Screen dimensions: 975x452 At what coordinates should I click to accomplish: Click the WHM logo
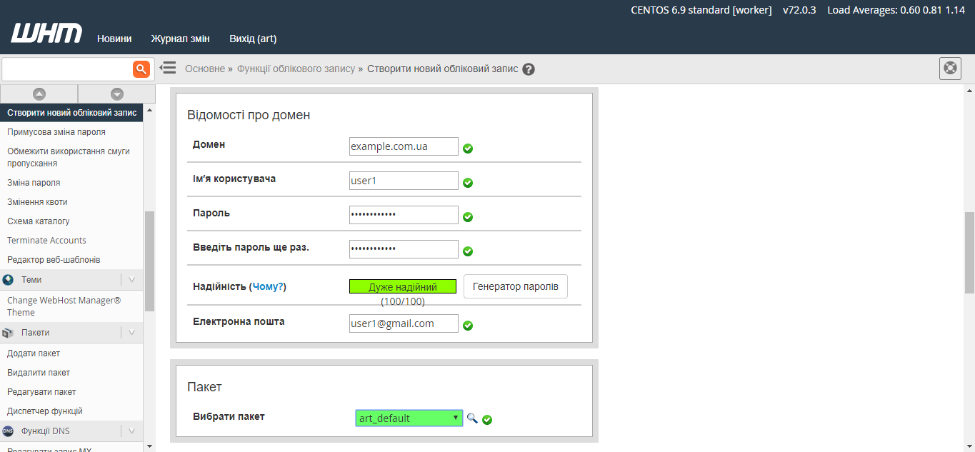point(46,34)
